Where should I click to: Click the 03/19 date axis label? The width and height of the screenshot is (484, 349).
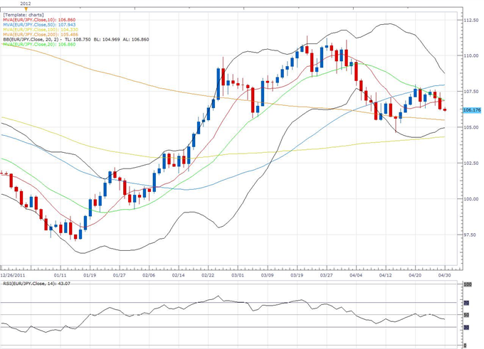[297, 275]
